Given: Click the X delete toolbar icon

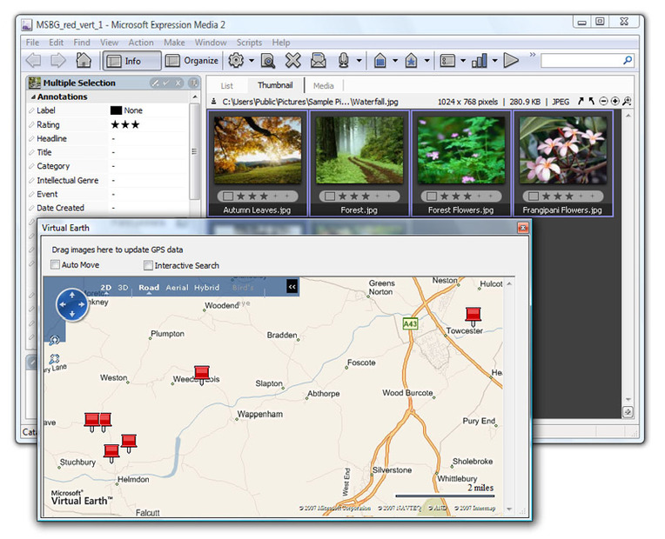Looking at the screenshot, I should coord(293,61).
